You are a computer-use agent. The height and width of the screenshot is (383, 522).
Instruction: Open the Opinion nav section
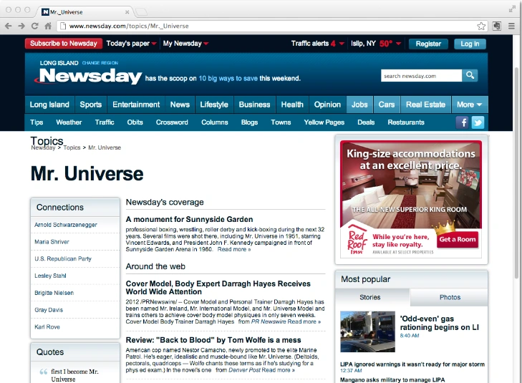coord(327,105)
